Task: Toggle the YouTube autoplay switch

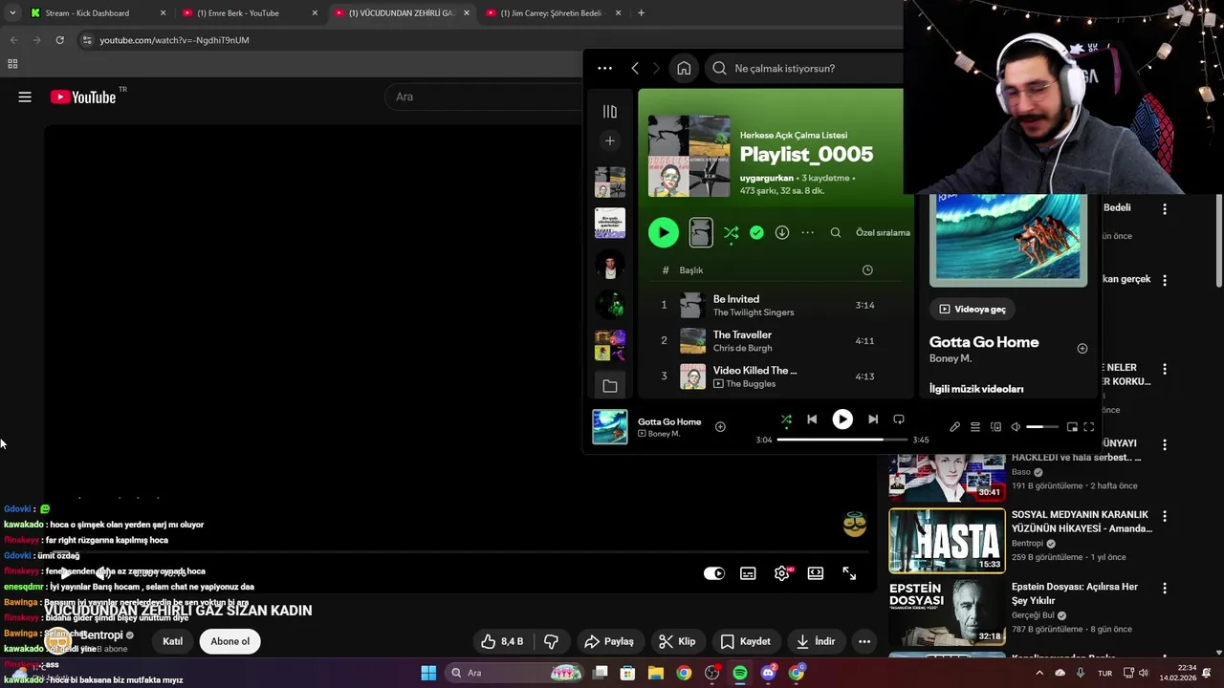Action: point(714,573)
